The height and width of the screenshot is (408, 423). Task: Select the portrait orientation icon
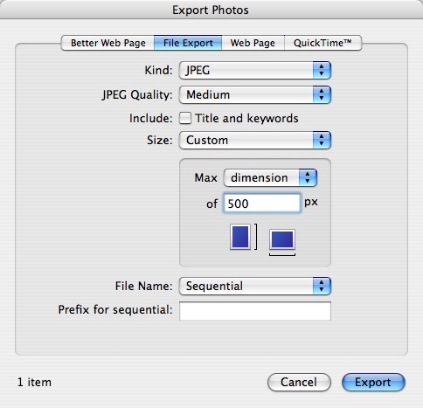coord(240,237)
